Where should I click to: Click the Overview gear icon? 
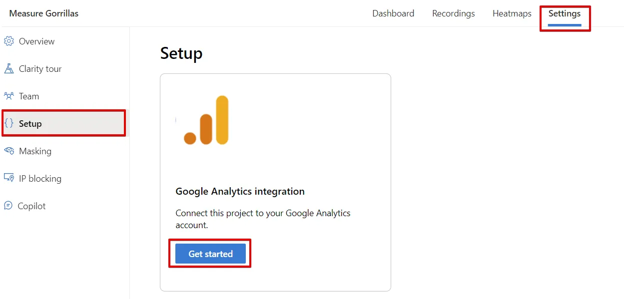8,41
